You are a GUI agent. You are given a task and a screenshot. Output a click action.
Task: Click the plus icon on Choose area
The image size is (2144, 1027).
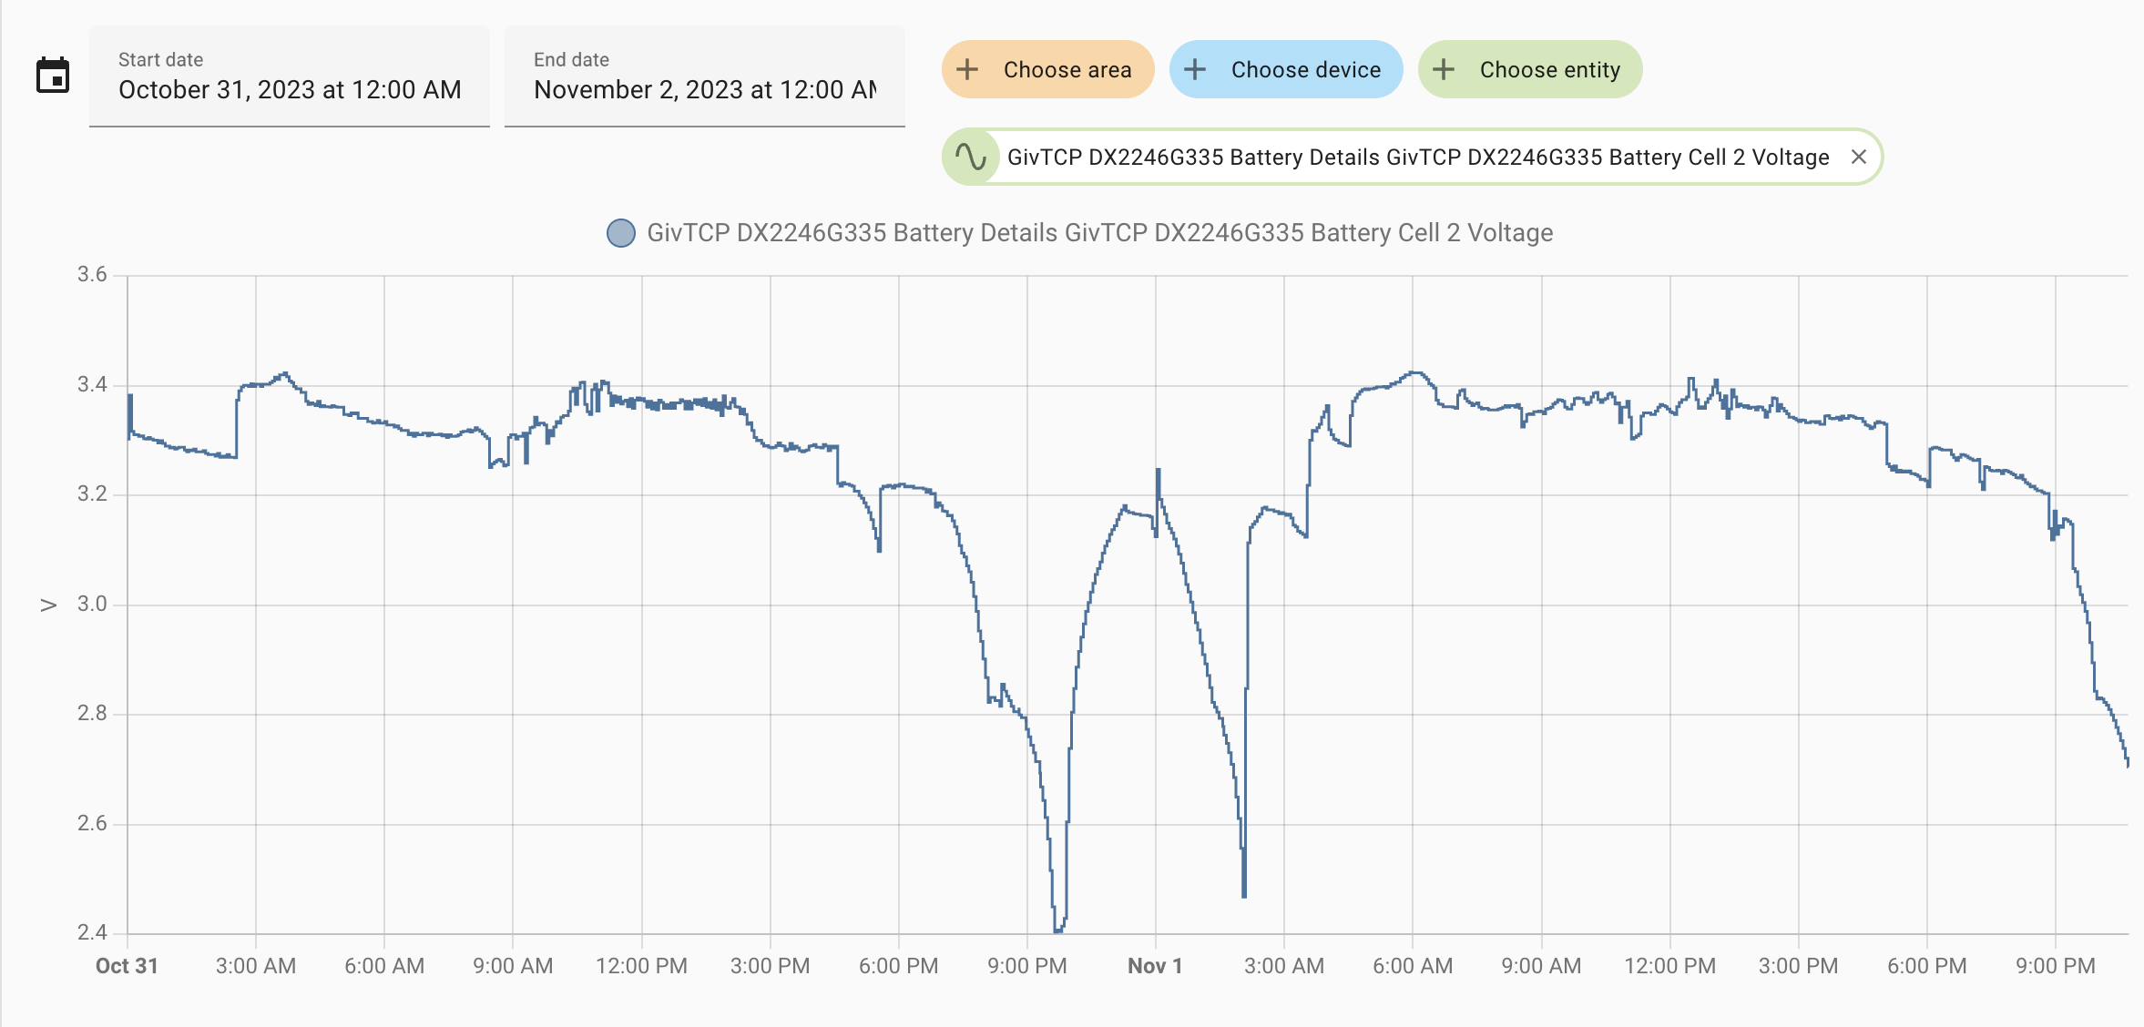[x=967, y=69]
